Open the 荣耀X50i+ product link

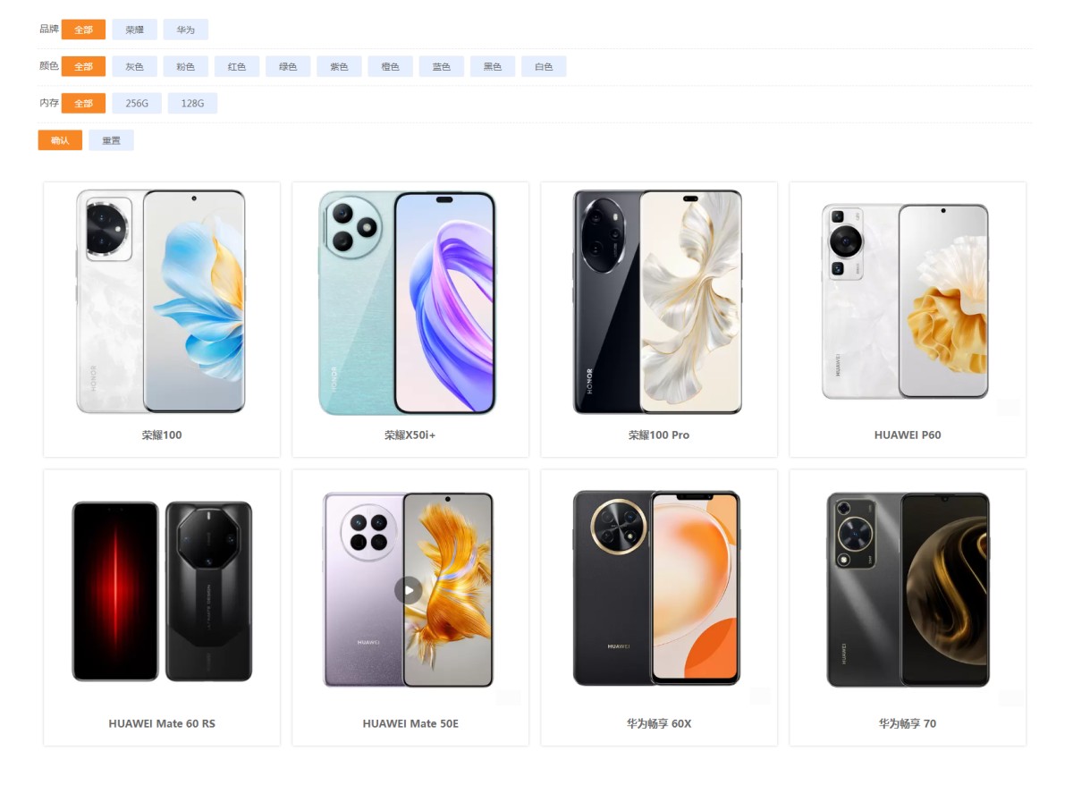[x=410, y=435]
